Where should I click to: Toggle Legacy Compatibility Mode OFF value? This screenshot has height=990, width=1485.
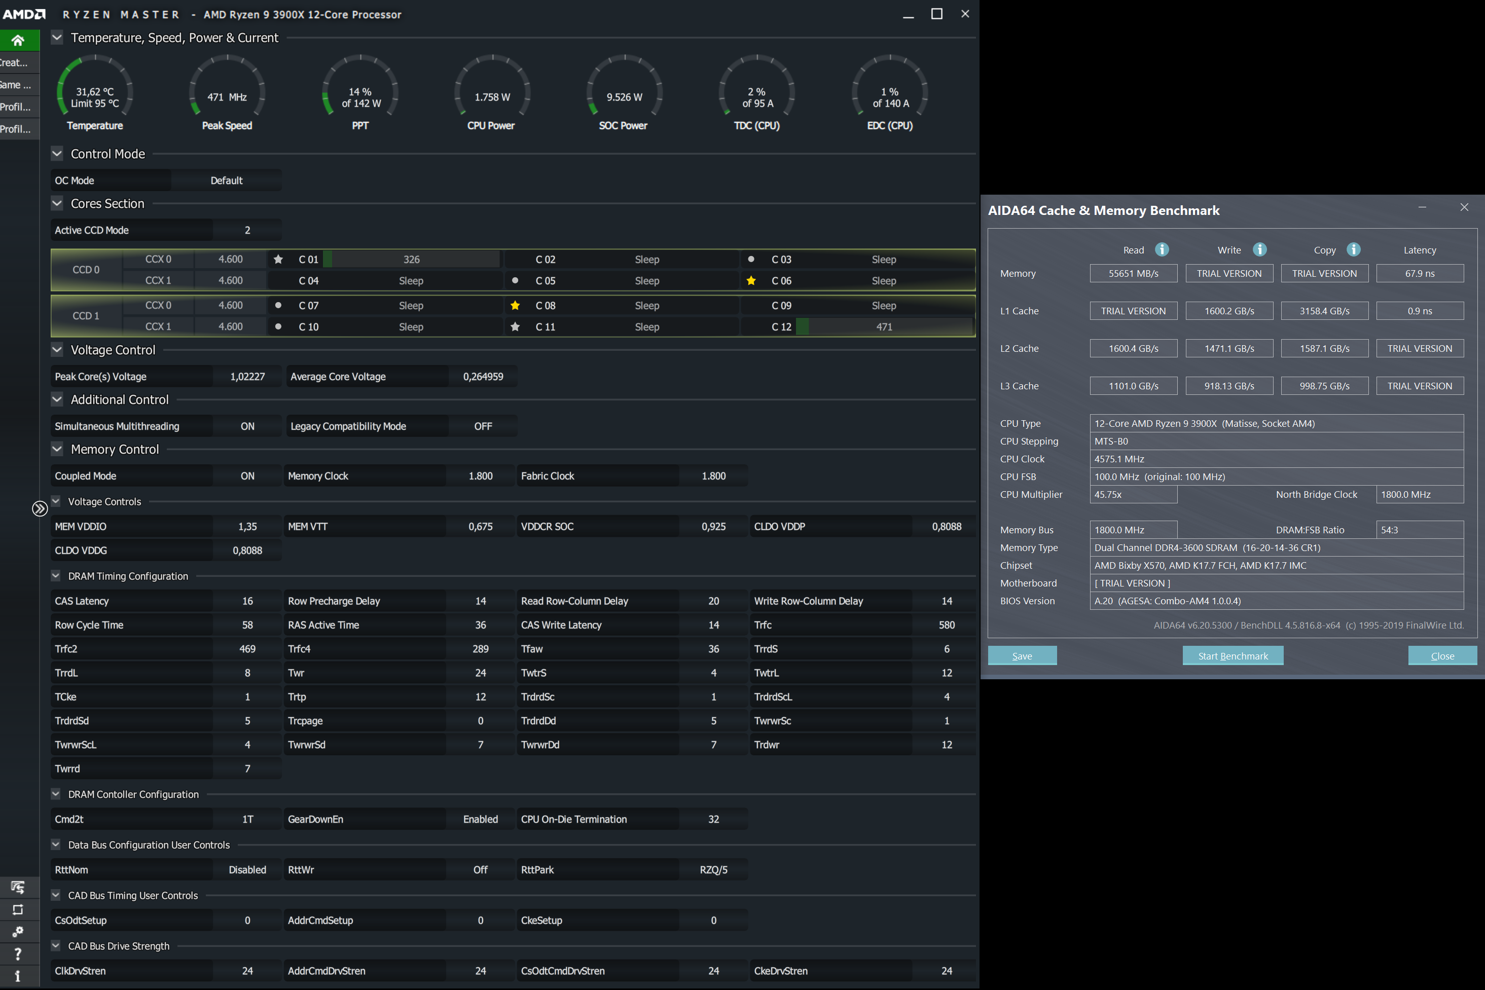click(x=482, y=426)
